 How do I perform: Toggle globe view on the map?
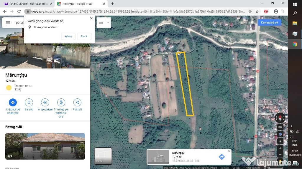pyautogui.click(x=280, y=134)
